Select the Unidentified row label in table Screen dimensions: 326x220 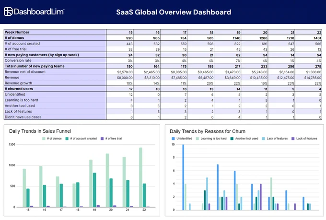(15, 94)
